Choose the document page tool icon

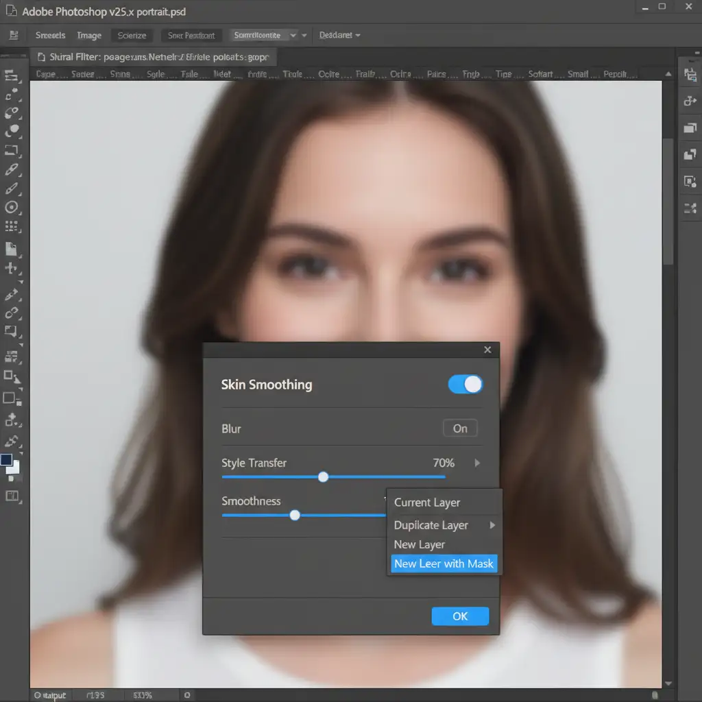[12, 248]
